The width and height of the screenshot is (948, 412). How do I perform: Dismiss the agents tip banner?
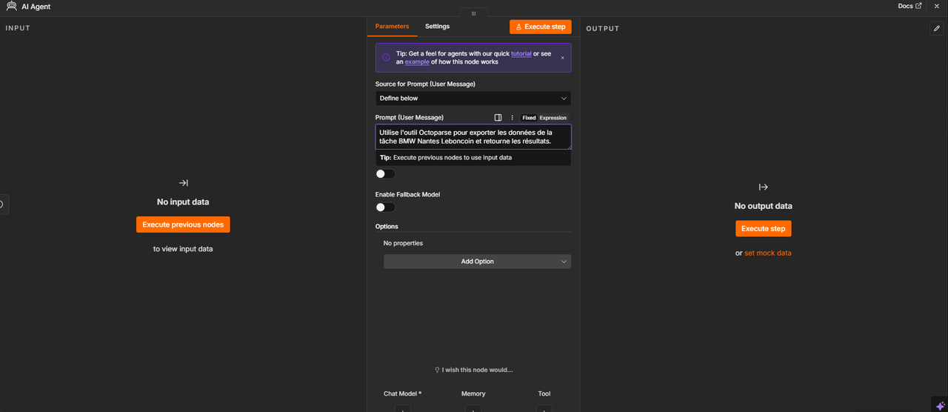point(562,57)
